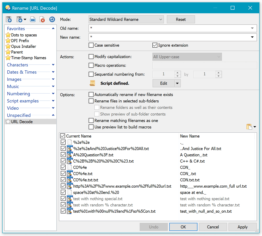Image resolution: width=262 pixels, height=236 pixels.
Task: Click the Reset button
Action: [181, 19]
